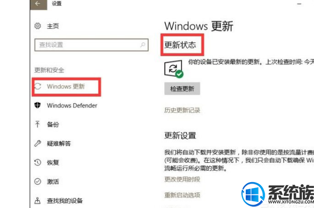Minimize the 设置 window
314x208 pixels.
(x=299, y=4)
